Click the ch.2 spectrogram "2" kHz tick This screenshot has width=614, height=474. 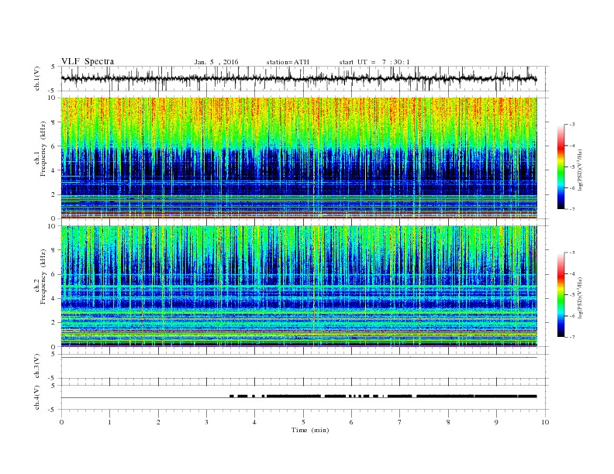53,323
